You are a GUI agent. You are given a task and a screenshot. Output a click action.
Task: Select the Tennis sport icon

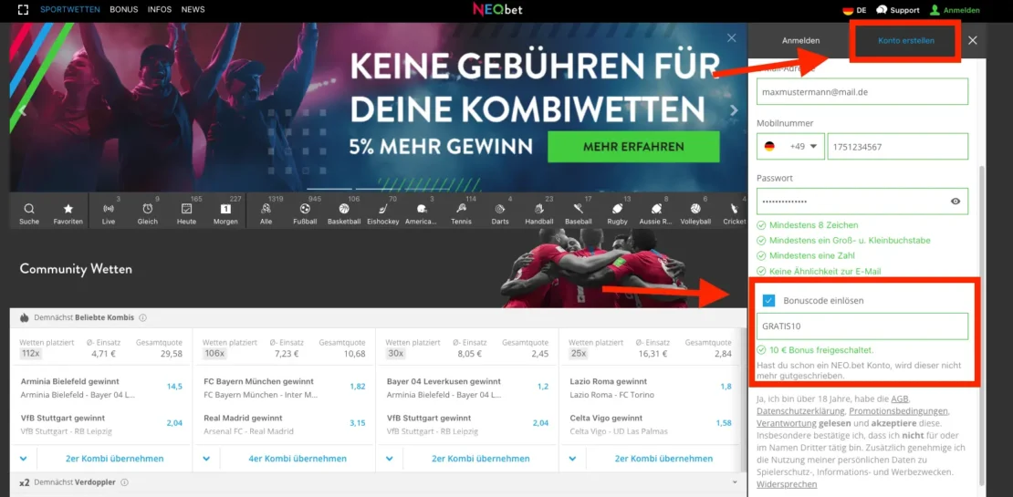pyautogui.click(x=461, y=209)
